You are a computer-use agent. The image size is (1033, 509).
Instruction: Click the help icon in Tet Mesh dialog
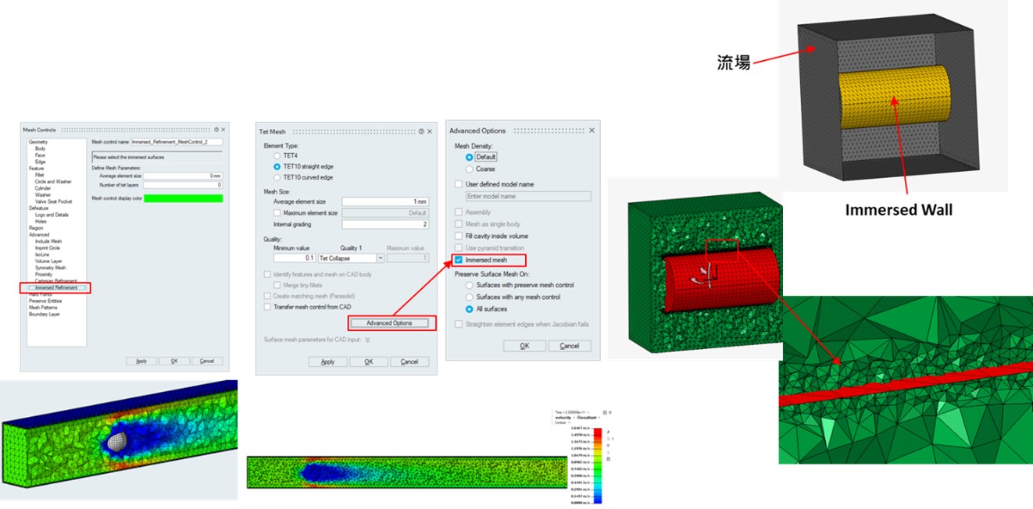(420, 132)
